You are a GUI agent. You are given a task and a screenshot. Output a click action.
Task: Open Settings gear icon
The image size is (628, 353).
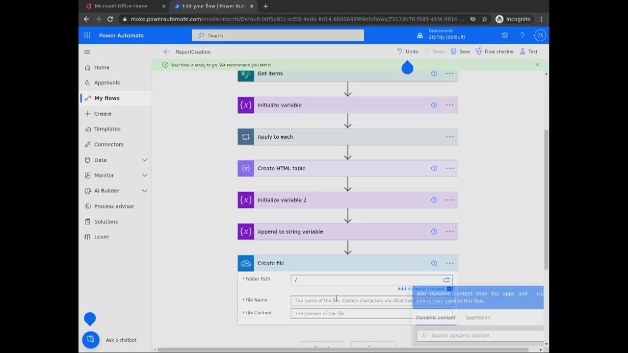click(505, 35)
